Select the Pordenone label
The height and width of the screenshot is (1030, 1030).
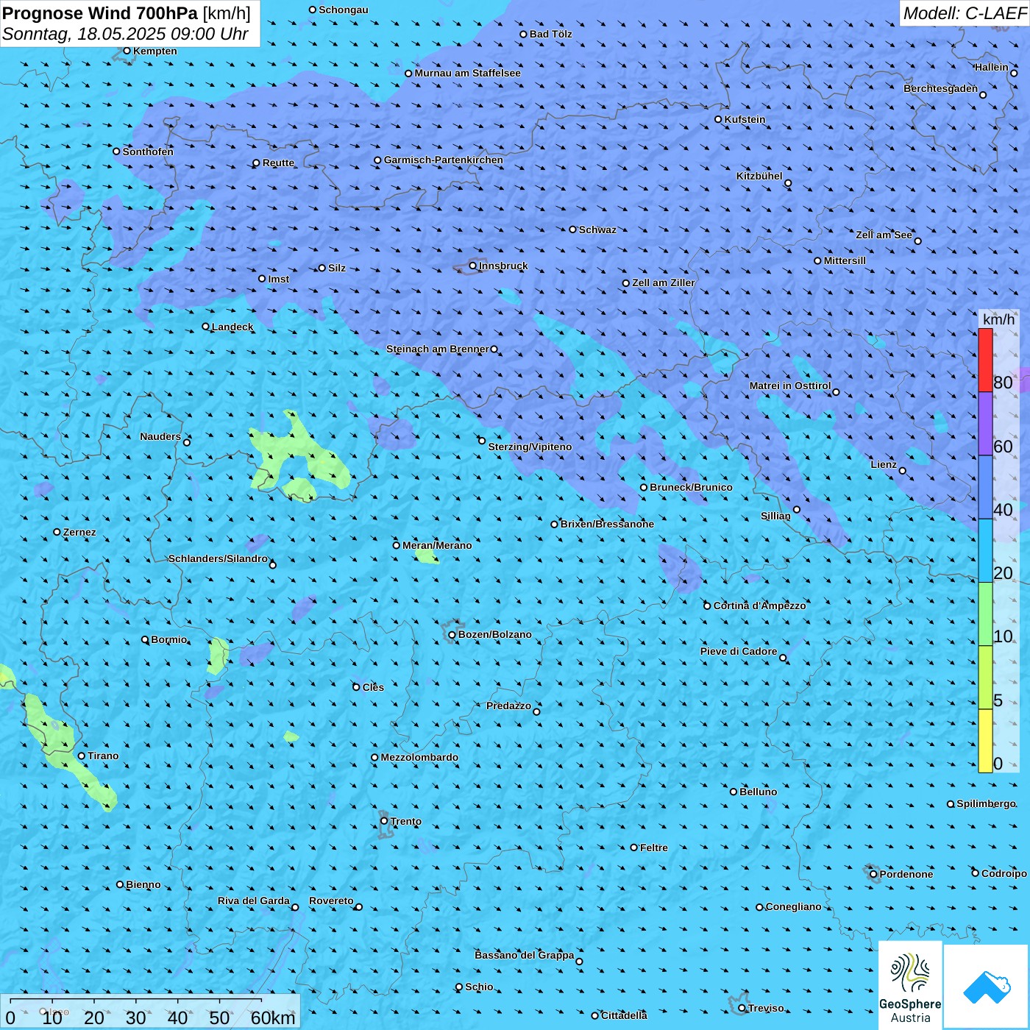(x=906, y=874)
